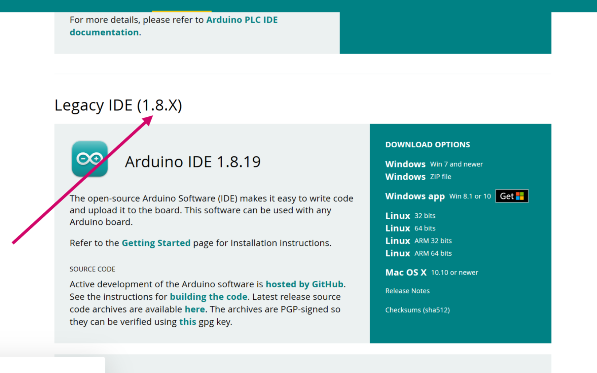The image size is (597, 373).
Task: Click the Legacy IDE (1.8.X) heading
Action: click(x=118, y=105)
